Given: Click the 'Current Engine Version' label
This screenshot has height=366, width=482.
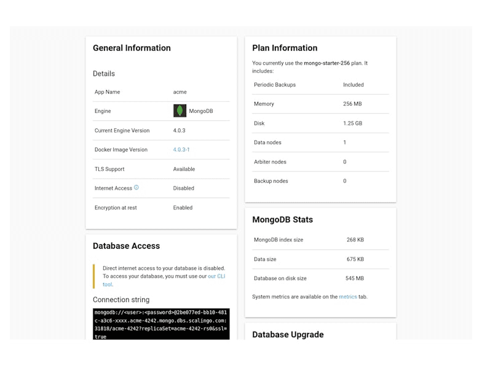Looking at the screenshot, I should [x=122, y=130].
